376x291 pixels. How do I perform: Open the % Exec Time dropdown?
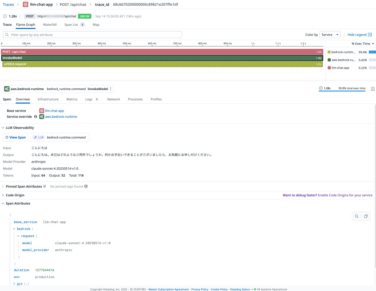[363, 44]
